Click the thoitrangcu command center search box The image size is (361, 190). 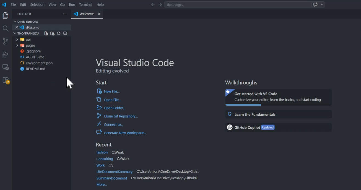pyautogui.click(x=238, y=5)
